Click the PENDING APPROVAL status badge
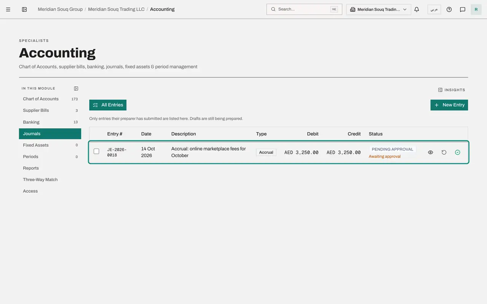The width and height of the screenshot is (487, 304). (x=392, y=149)
